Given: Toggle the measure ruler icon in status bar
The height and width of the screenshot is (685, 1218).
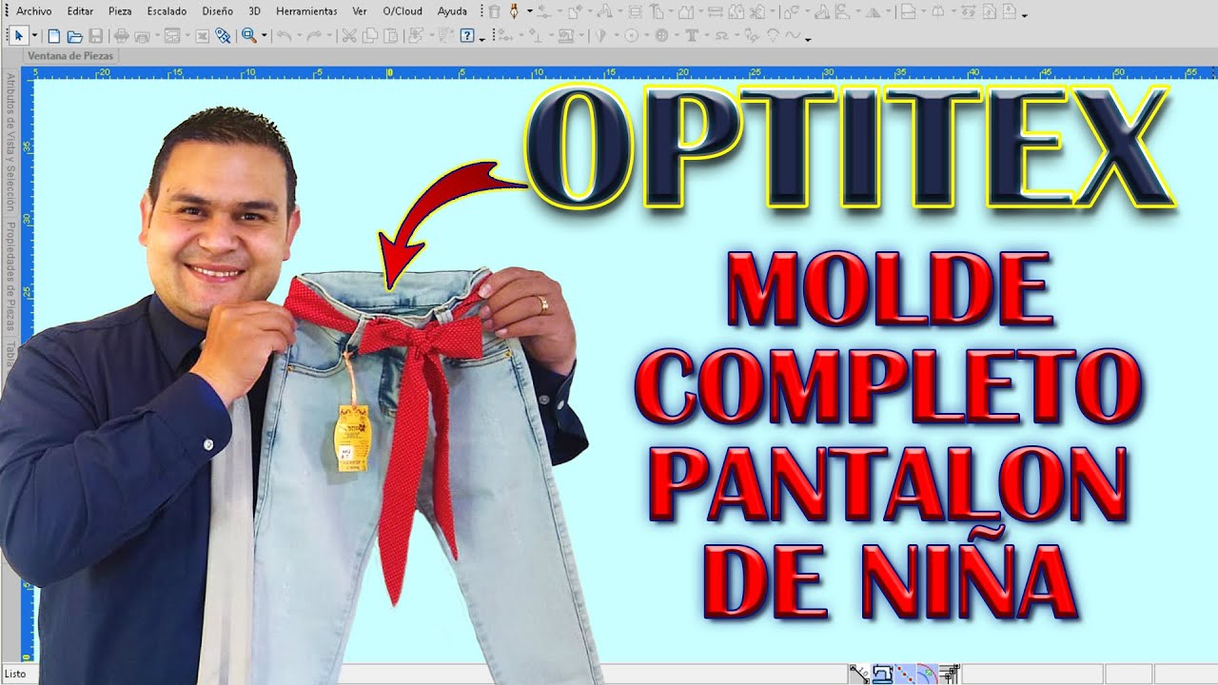Looking at the screenshot, I should click(x=859, y=674).
